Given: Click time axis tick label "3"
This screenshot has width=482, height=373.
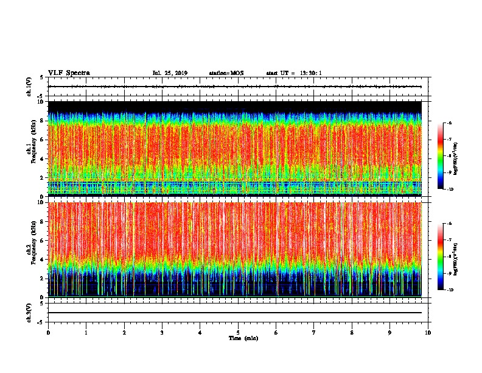Looking at the screenshot, I should pyautogui.click(x=162, y=332).
